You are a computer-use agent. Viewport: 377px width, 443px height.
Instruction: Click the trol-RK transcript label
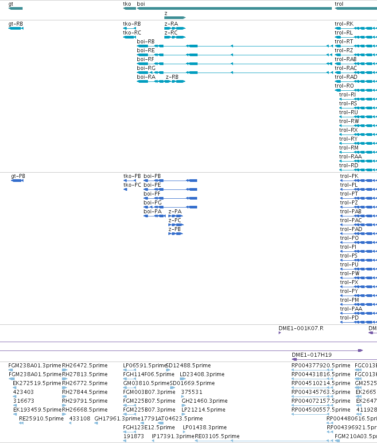344,24
